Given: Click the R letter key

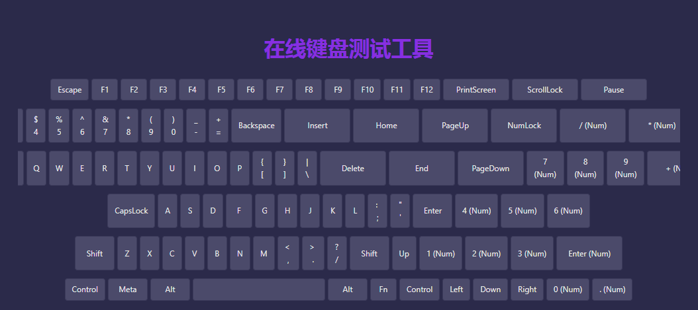Looking at the screenshot, I should tap(105, 169).
